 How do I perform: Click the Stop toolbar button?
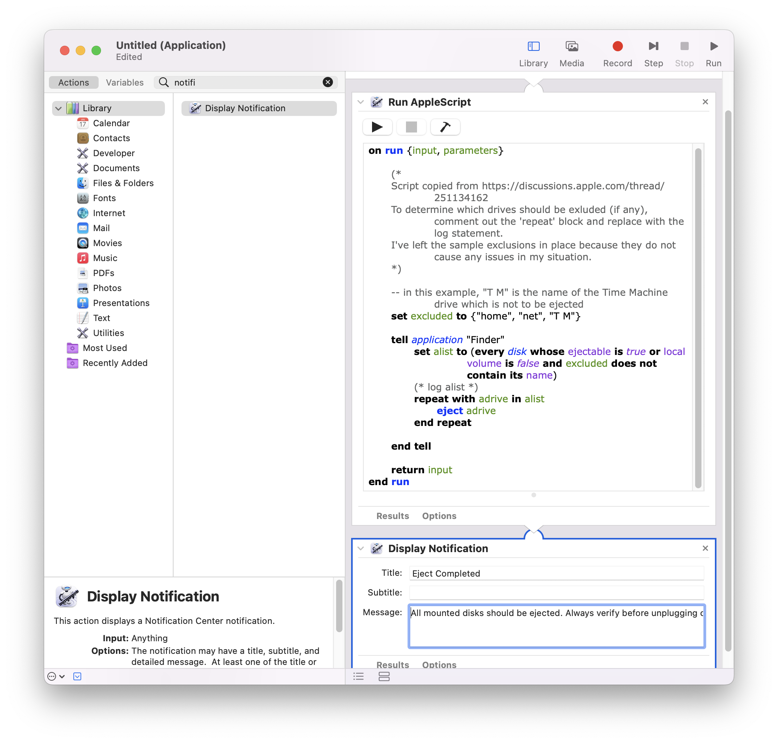(x=684, y=54)
